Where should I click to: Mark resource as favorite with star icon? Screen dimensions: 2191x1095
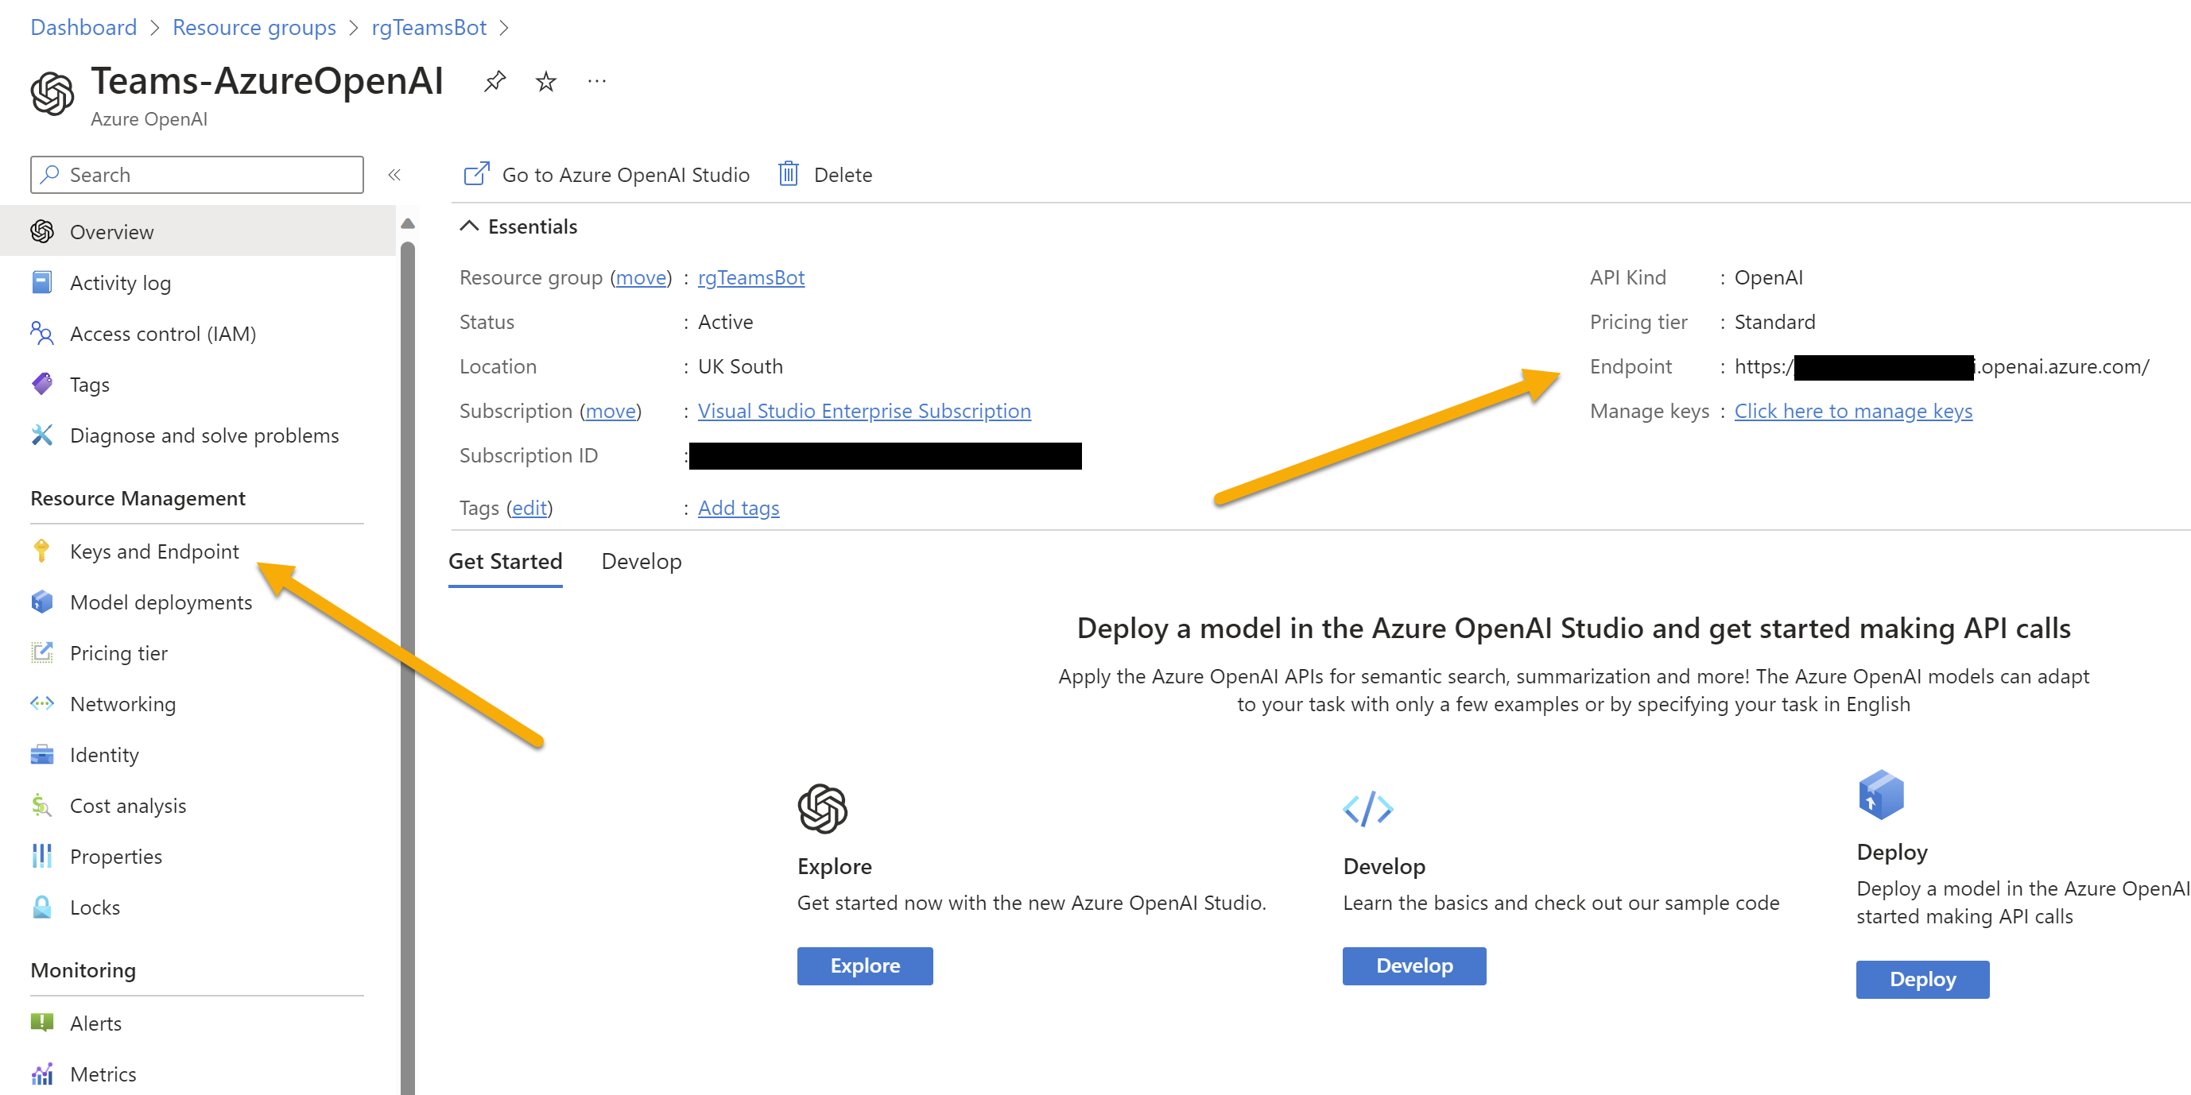click(546, 82)
